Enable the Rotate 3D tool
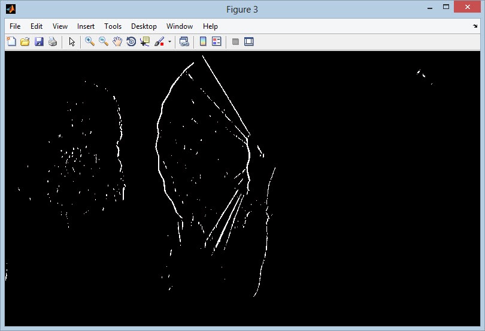 tap(131, 41)
